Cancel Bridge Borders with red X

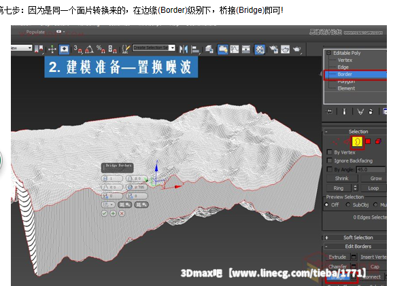pyautogui.click(x=122, y=213)
